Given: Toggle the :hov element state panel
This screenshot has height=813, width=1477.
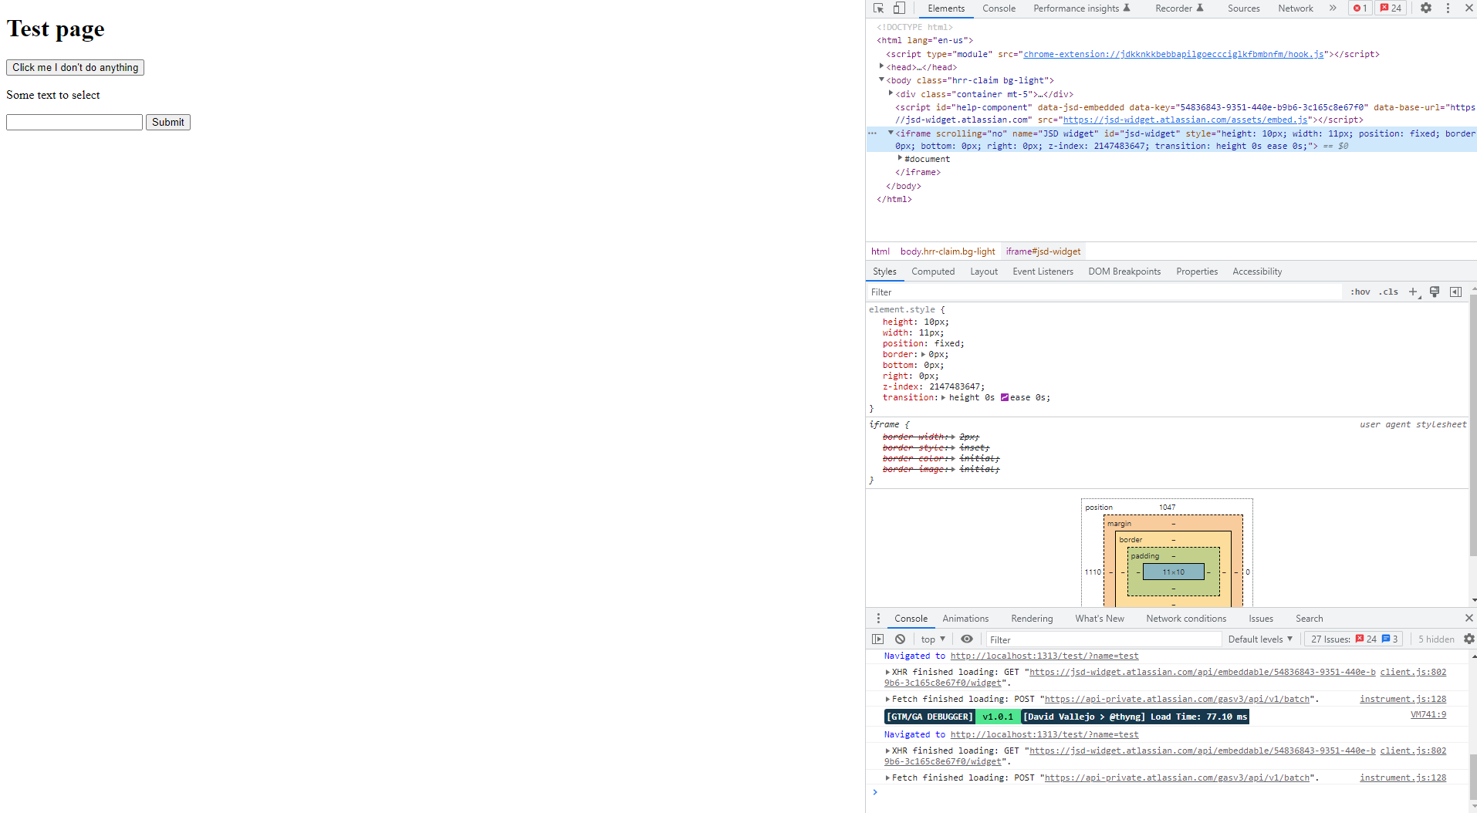Looking at the screenshot, I should tap(1360, 292).
